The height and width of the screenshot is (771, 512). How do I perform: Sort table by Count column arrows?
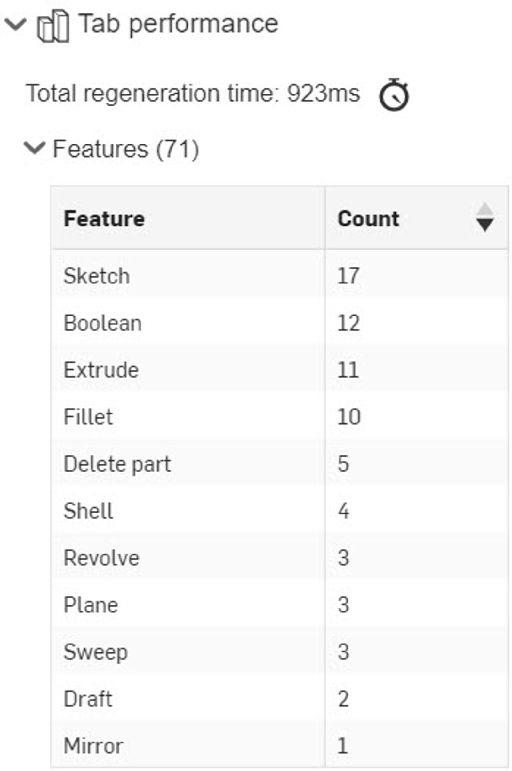click(484, 218)
